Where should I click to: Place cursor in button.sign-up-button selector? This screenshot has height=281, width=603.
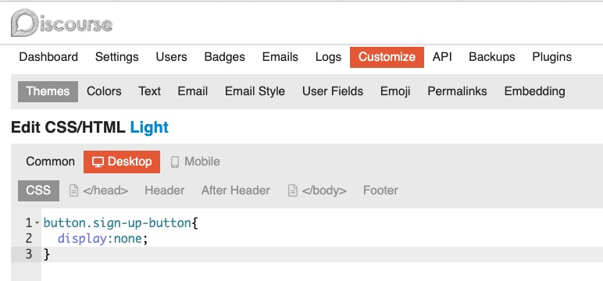(x=117, y=223)
